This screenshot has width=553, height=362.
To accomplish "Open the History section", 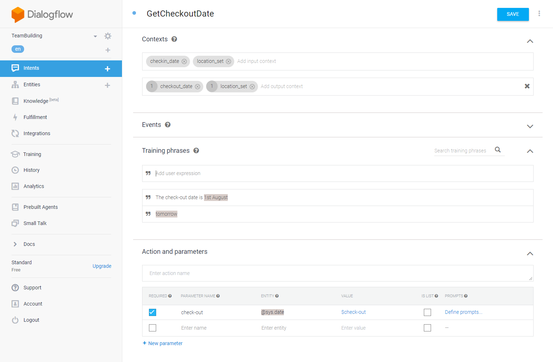I will point(31,170).
